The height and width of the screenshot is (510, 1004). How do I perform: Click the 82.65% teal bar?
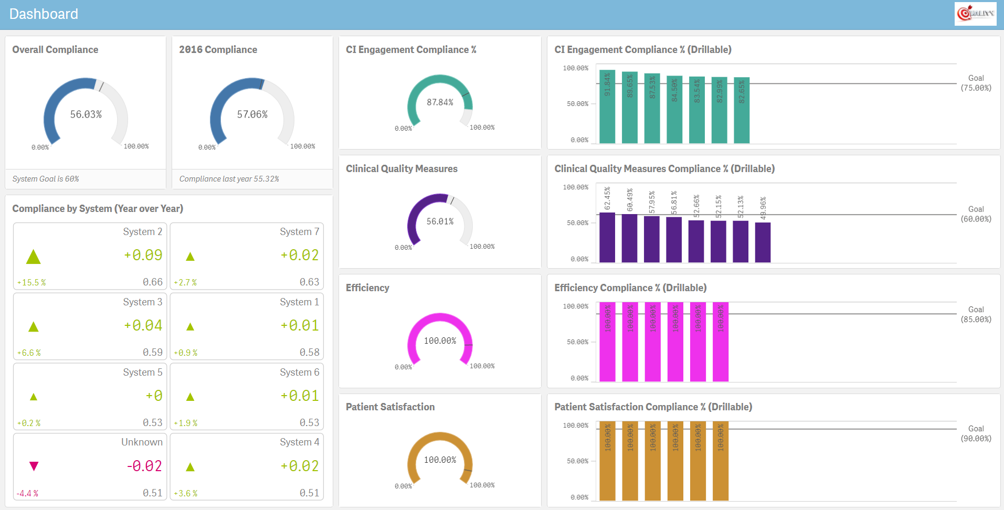(x=742, y=110)
